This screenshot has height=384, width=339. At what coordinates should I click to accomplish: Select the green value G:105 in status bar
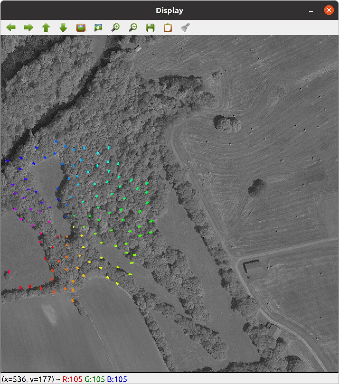[x=95, y=379]
